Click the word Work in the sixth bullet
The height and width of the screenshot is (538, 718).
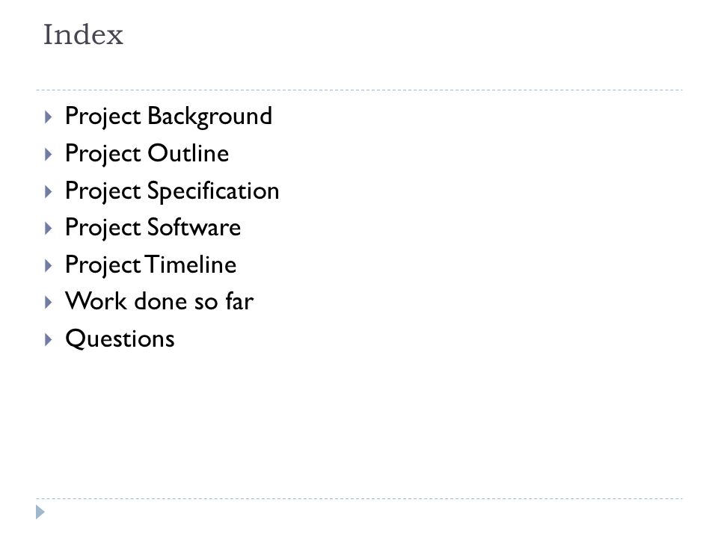pos(96,301)
